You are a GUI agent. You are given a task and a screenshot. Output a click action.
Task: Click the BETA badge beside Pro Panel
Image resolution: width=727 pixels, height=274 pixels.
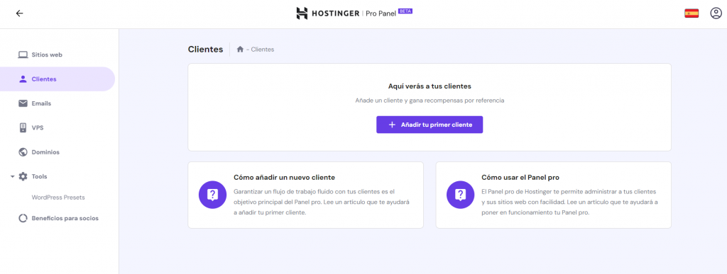coord(405,11)
